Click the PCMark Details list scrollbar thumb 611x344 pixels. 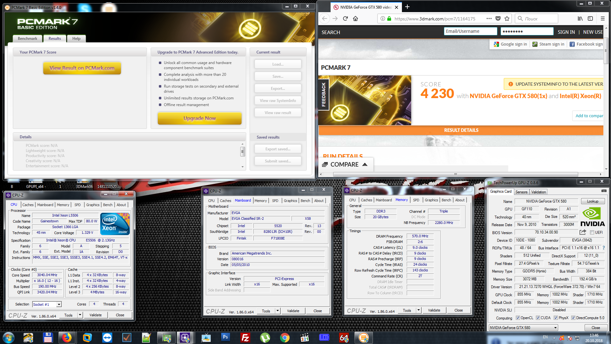click(x=242, y=151)
